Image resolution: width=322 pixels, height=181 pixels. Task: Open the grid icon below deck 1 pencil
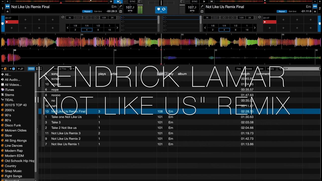tap(120, 11)
